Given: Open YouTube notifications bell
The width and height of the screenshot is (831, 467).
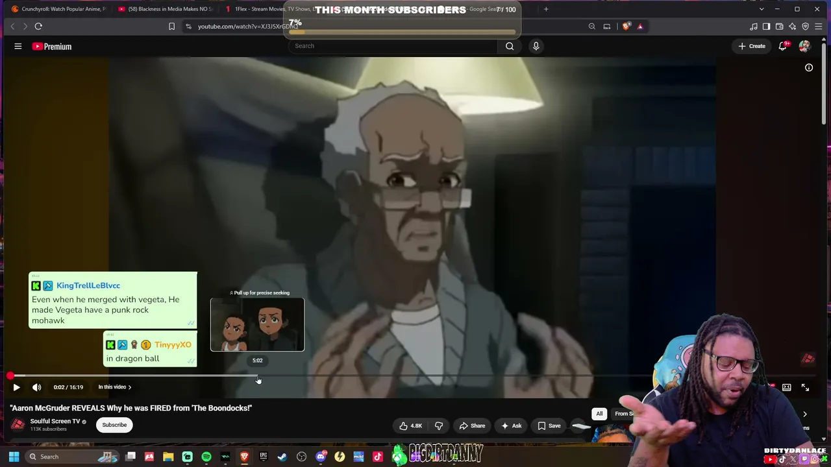Looking at the screenshot, I should pyautogui.click(x=783, y=46).
